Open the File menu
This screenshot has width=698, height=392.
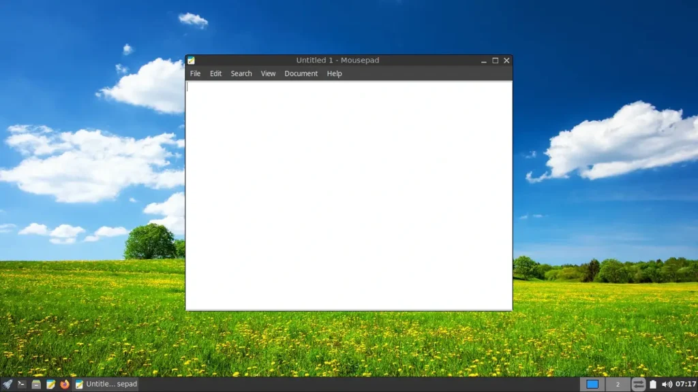tap(195, 73)
